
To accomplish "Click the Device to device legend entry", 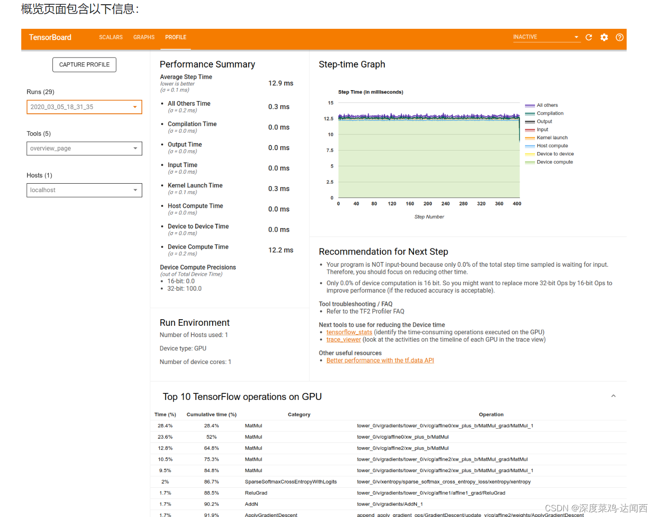I will (555, 154).
